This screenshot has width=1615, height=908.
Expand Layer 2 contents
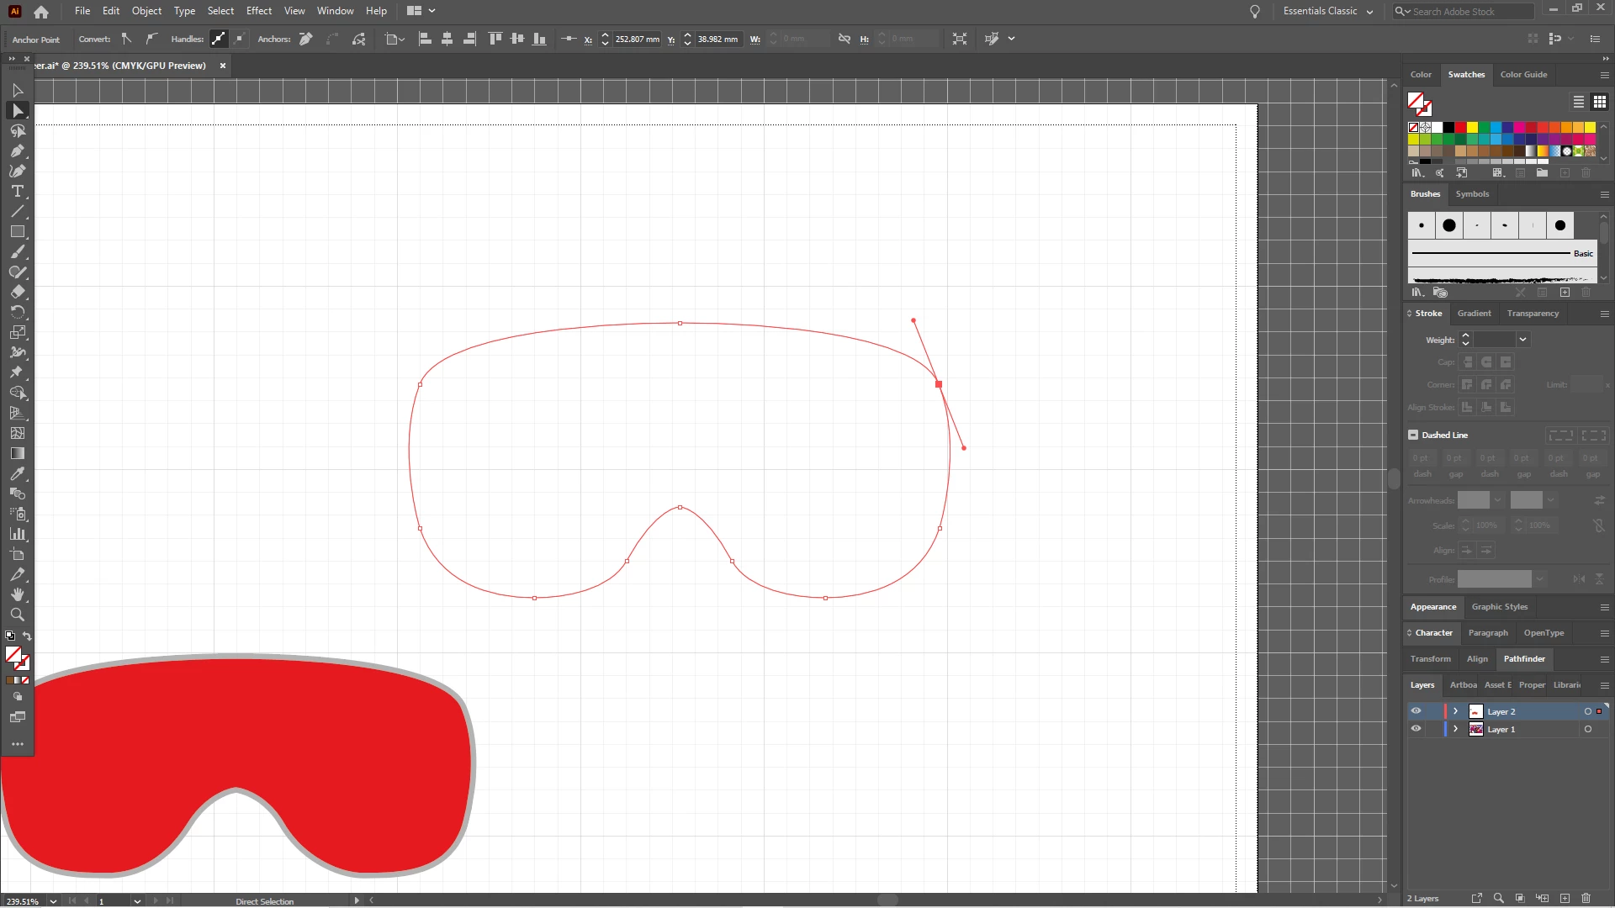coord(1455,711)
